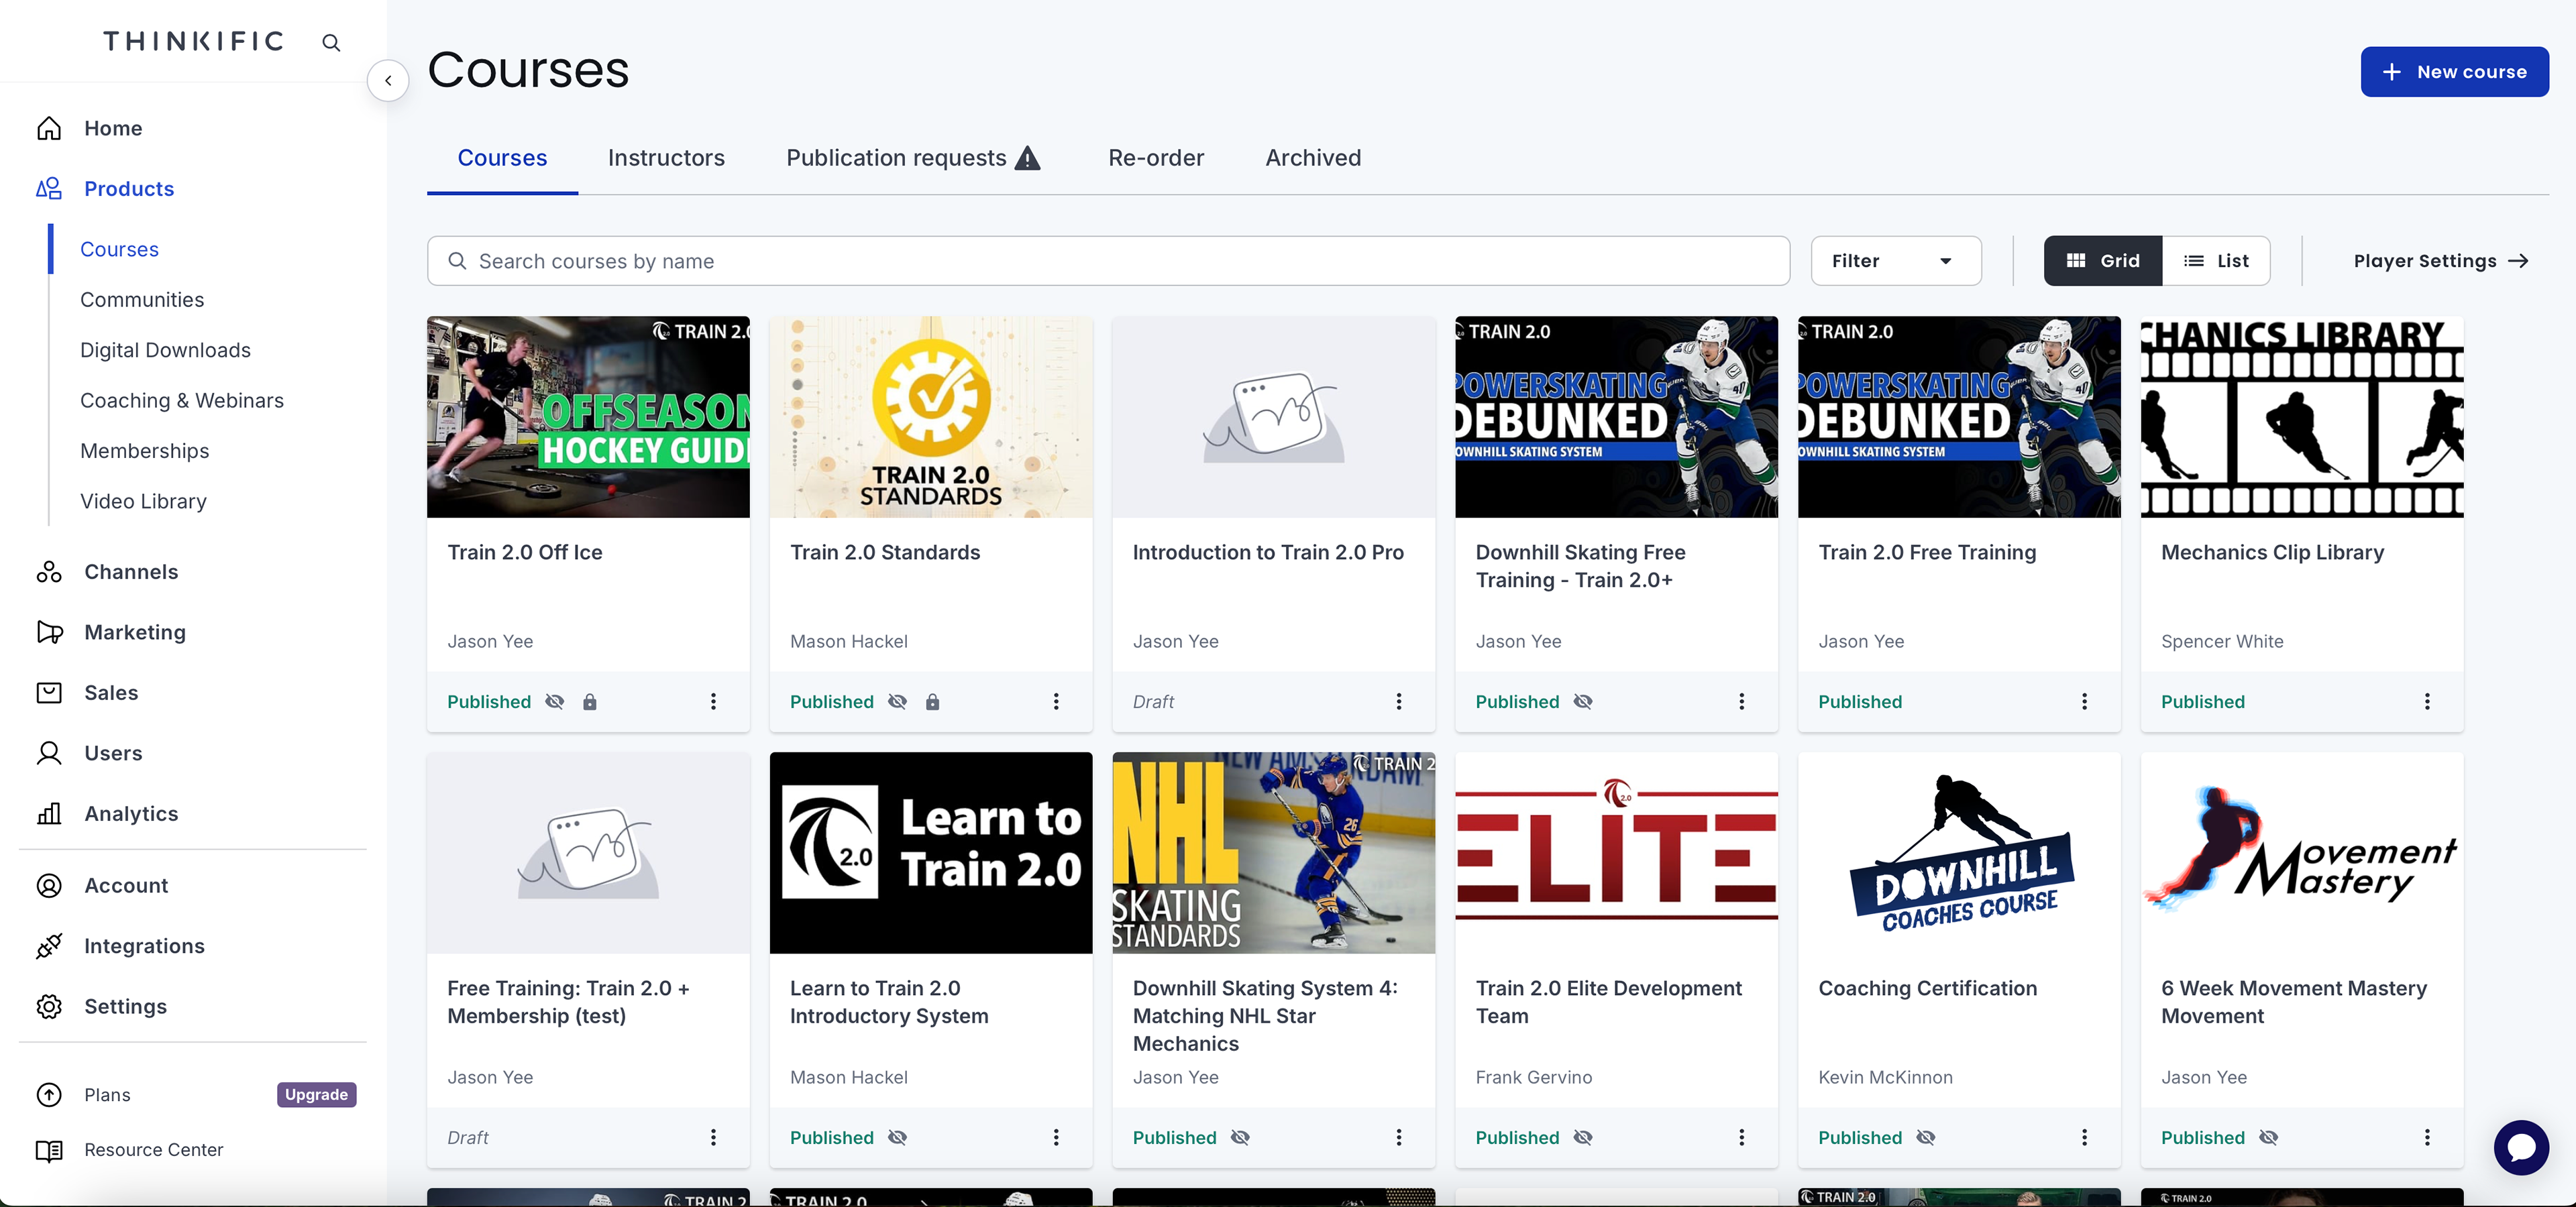Open options menu for Train 2.0 Standards
The image size is (2576, 1207).
1056,703
